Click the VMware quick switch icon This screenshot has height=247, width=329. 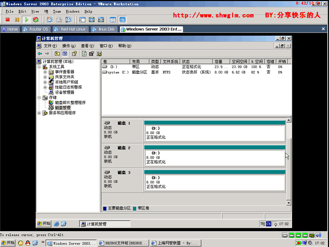point(101,20)
